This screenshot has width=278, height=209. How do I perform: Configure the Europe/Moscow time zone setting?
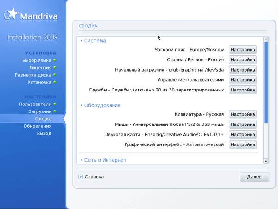[x=243, y=50]
